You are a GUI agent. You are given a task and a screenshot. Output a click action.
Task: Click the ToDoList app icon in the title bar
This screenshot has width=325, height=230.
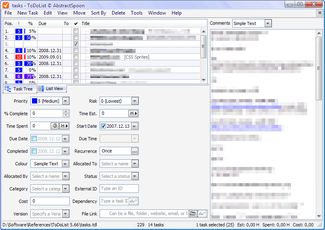[6, 5]
